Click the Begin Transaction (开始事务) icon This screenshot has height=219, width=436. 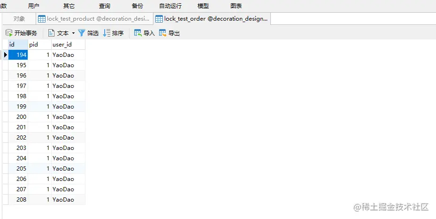coord(9,33)
